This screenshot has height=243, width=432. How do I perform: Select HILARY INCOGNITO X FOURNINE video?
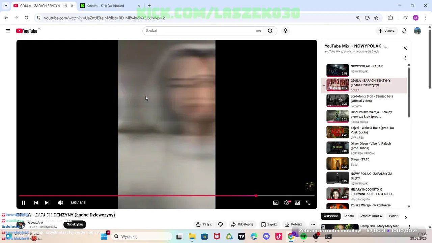pyautogui.click(x=366, y=194)
